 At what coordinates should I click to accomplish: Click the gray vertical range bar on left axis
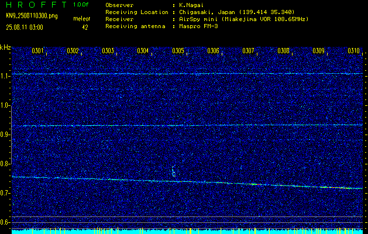(12, 135)
